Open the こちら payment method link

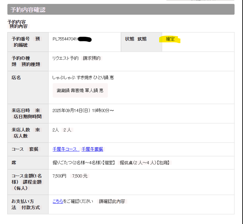(x=58, y=201)
